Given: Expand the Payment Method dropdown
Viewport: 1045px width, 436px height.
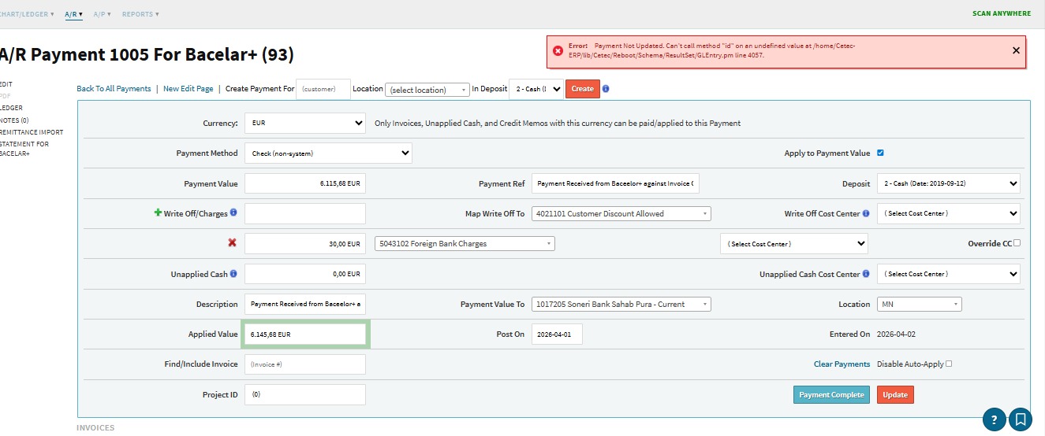Looking at the screenshot, I should [328, 153].
